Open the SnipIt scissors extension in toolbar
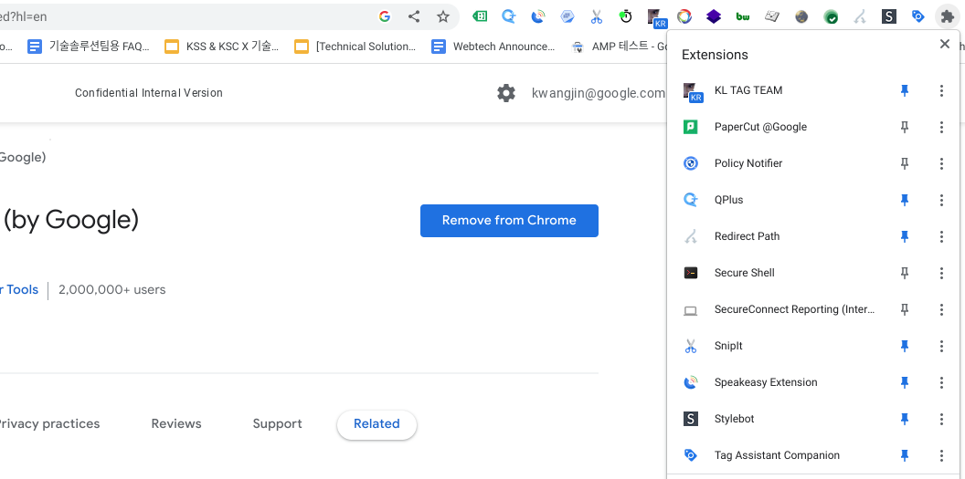This screenshot has height=479, width=965. [x=597, y=16]
